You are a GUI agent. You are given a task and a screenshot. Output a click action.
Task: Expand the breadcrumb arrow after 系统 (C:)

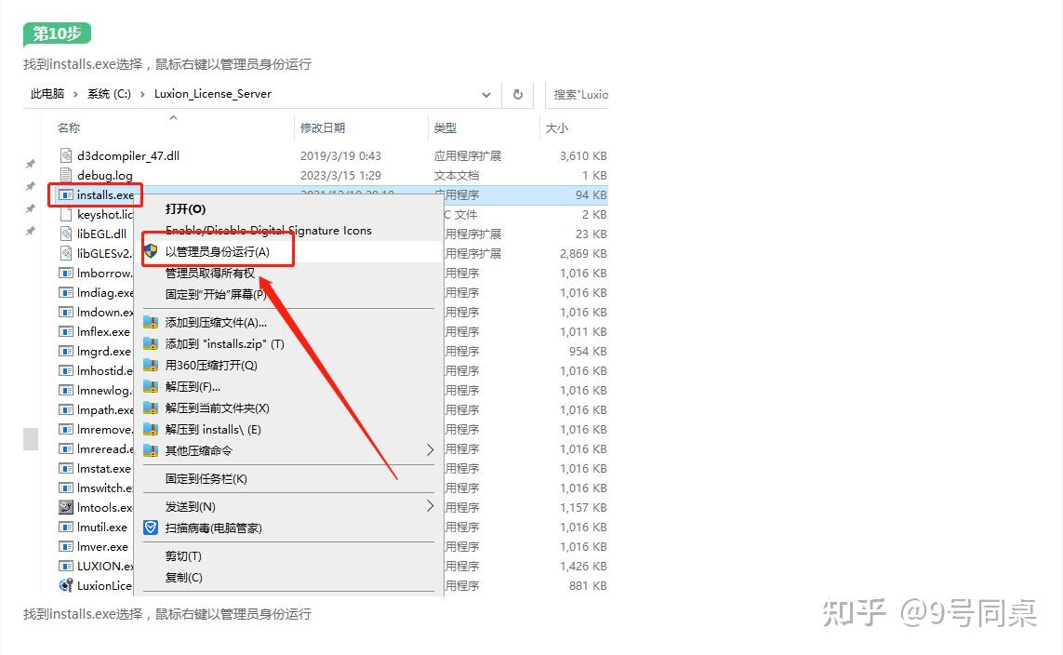[x=142, y=94]
